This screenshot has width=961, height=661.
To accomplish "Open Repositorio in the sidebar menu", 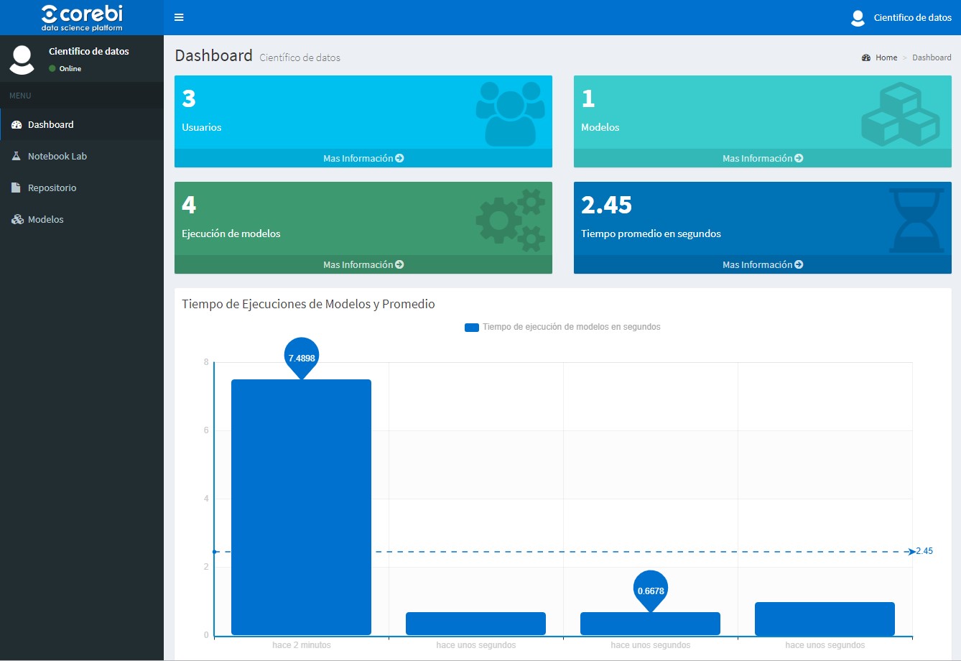I will click(82, 188).
